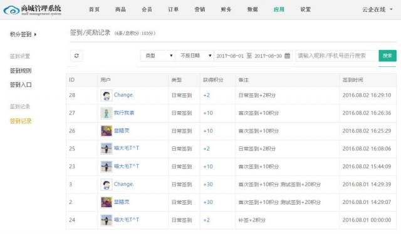Expand the 积分签到 sidebar heading
The height and width of the screenshot is (234, 401).
[x=23, y=34]
